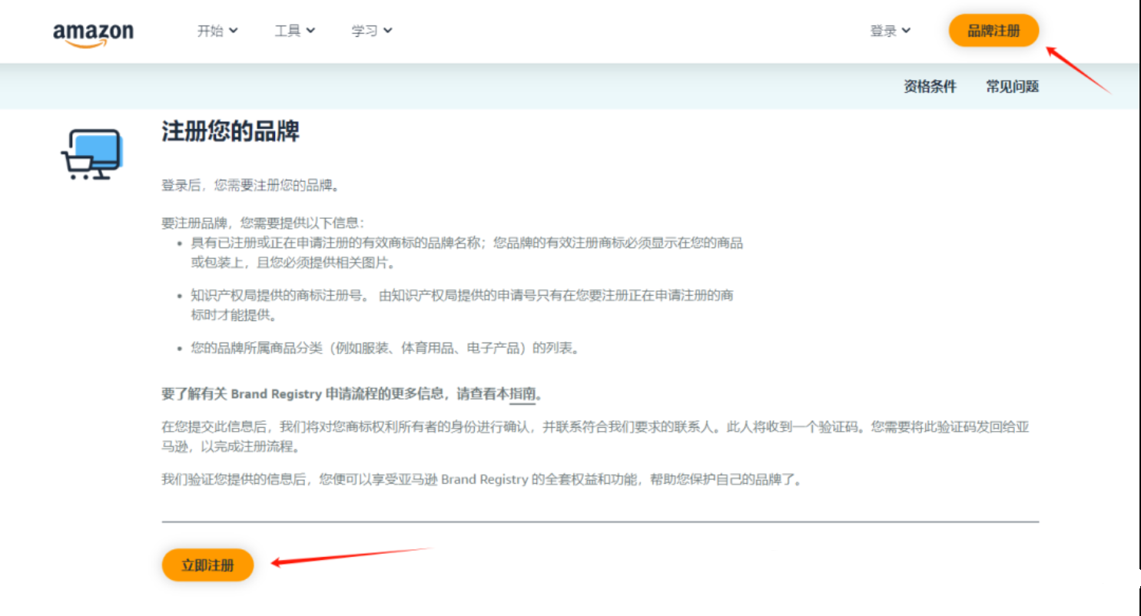Click the bullet starting 知识产权局提供的商标注册号

click(462, 305)
